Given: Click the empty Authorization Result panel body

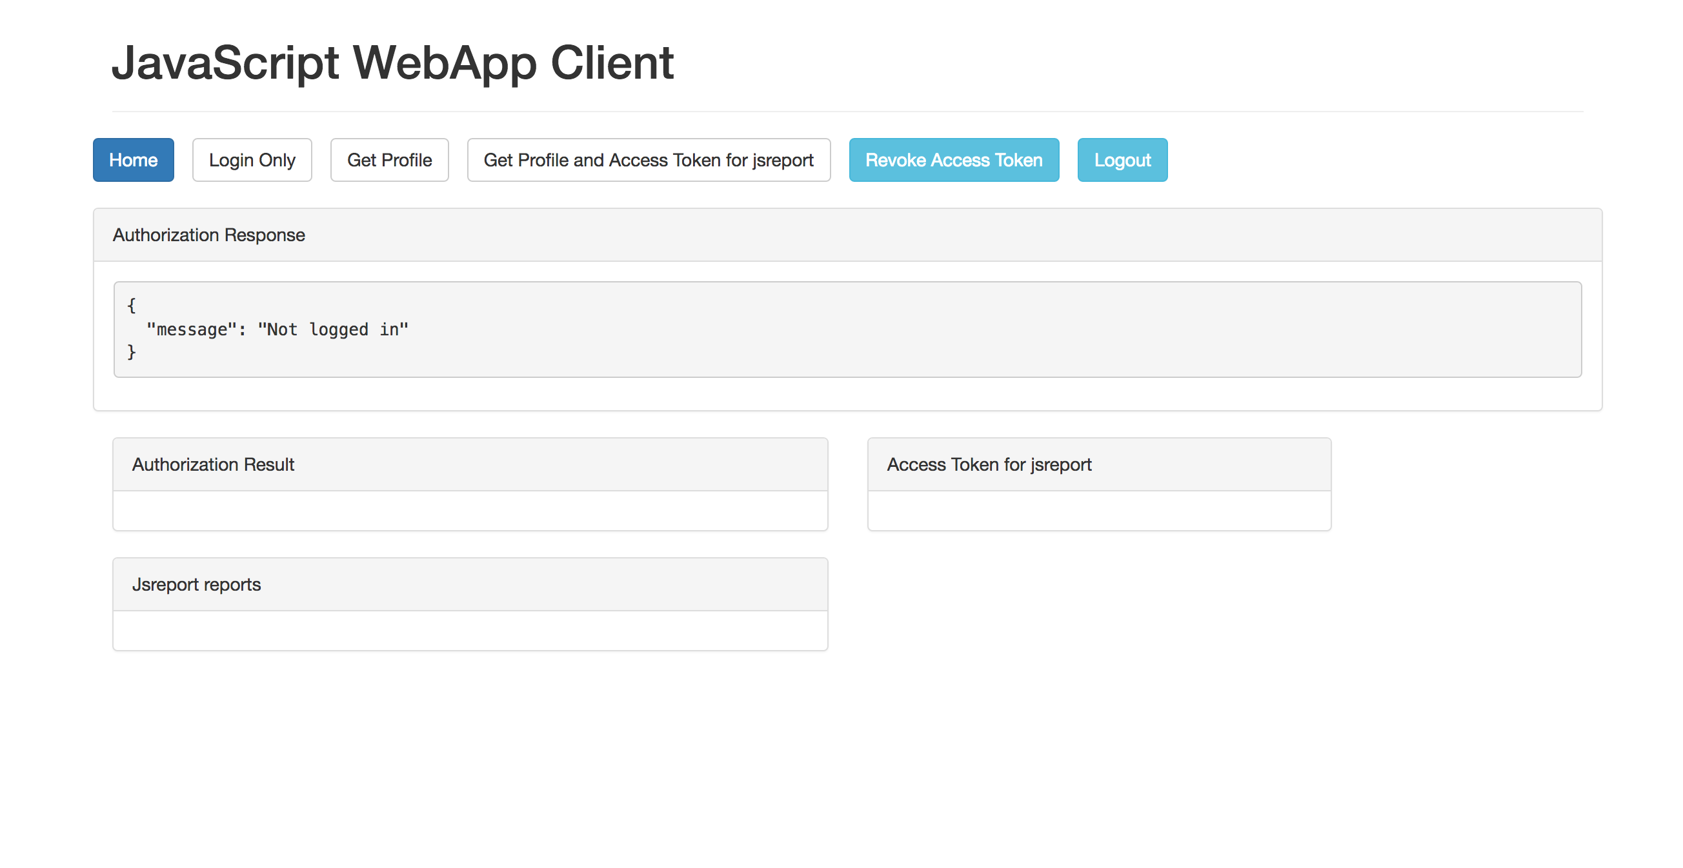Looking at the screenshot, I should pyautogui.click(x=470, y=511).
